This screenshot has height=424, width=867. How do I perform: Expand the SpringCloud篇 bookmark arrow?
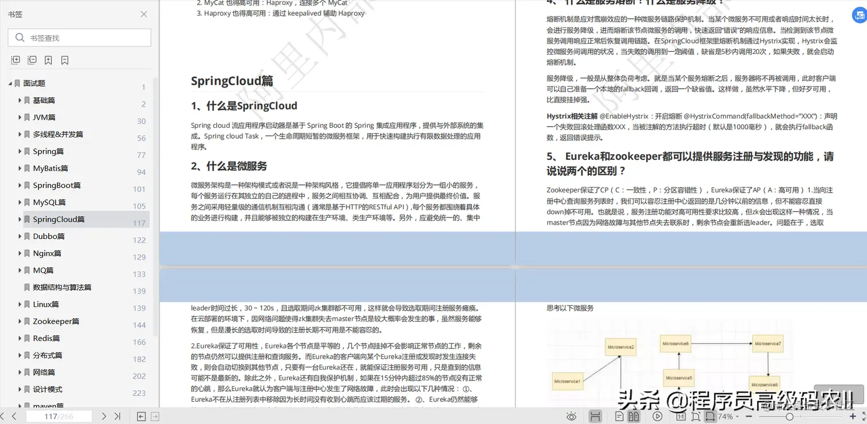point(20,219)
